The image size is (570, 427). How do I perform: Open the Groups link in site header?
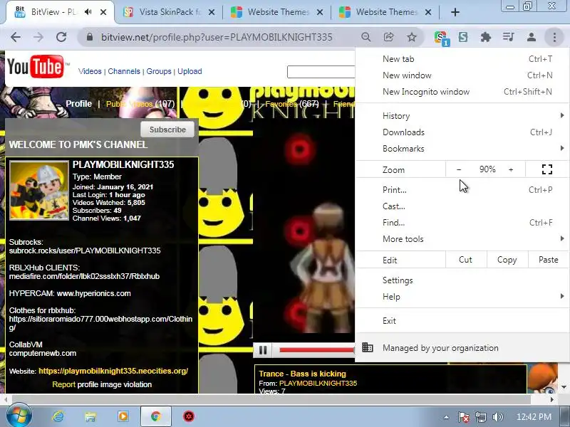pos(159,71)
